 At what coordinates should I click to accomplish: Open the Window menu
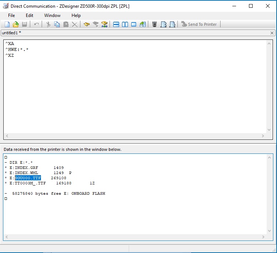pyautogui.click(x=52, y=15)
